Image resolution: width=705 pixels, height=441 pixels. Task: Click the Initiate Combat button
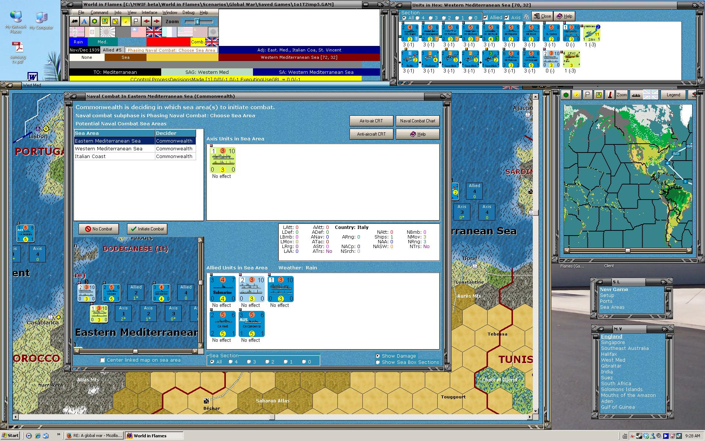147,229
